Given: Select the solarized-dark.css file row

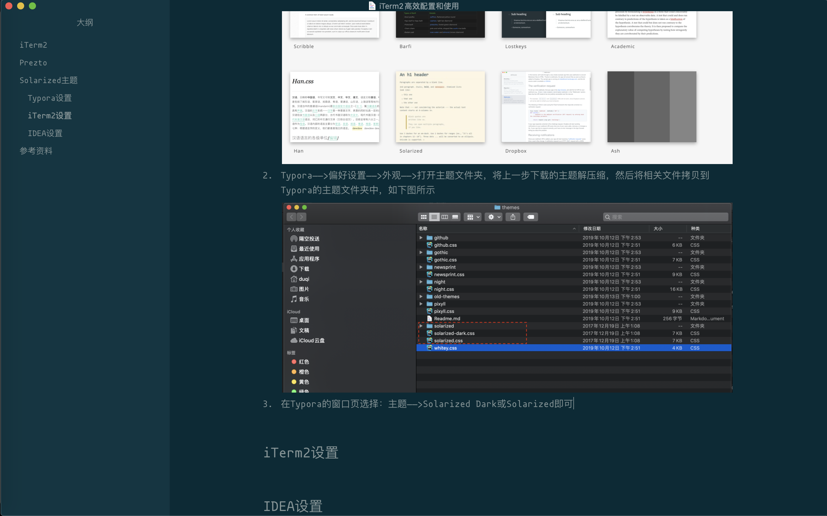Looking at the screenshot, I should click(454, 333).
